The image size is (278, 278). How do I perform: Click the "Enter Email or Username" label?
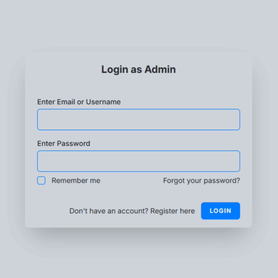click(79, 102)
